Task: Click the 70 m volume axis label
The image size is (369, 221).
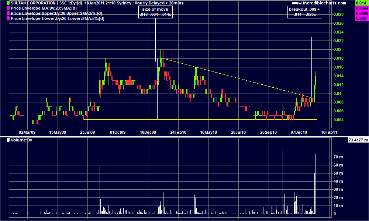Action: coord(338,157)
